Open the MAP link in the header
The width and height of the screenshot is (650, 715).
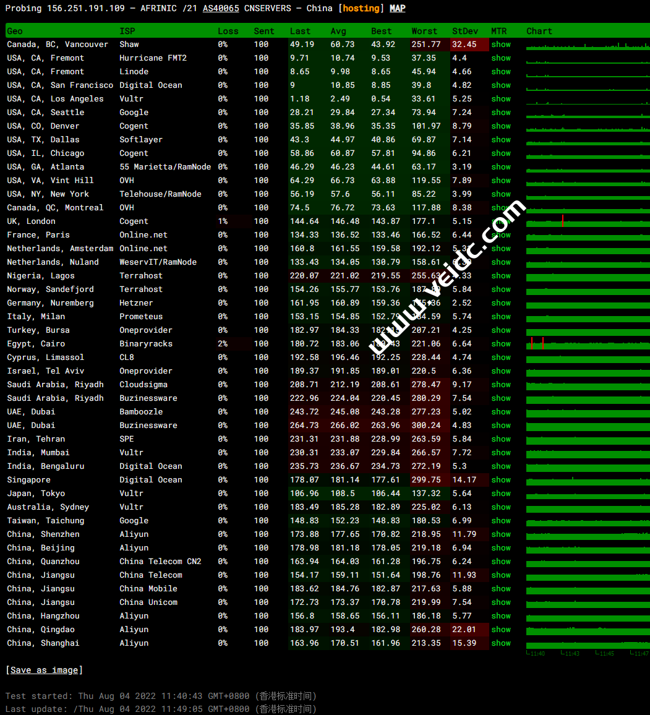(x=398, y=8)
